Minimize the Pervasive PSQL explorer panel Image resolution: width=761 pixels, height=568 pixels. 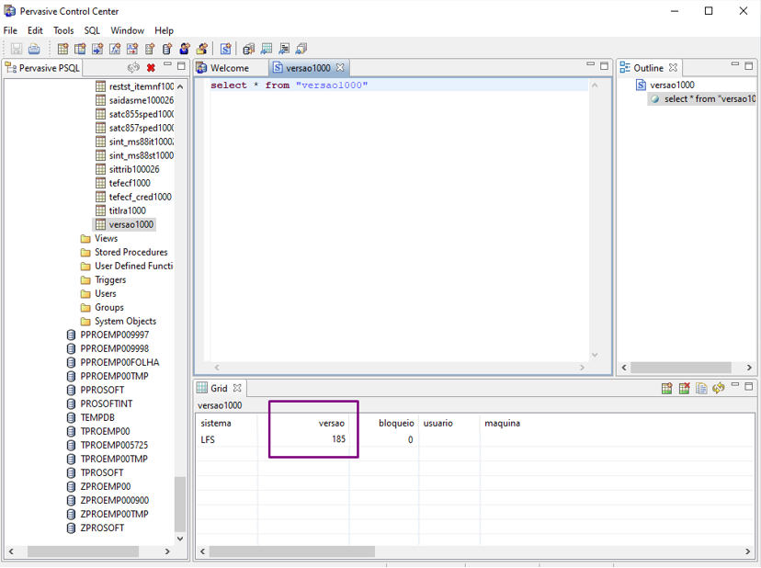tap(168, 64)
